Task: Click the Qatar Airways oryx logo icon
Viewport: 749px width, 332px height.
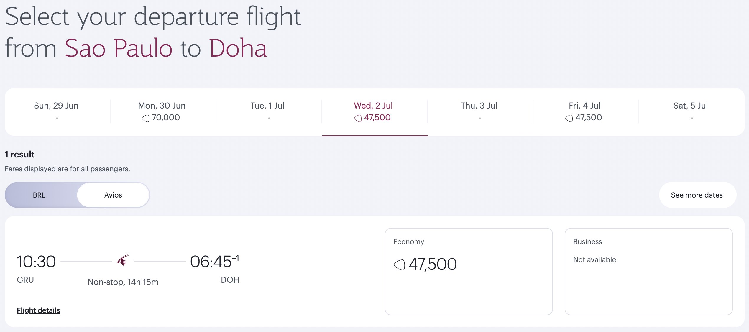Action: click(123, 260)
